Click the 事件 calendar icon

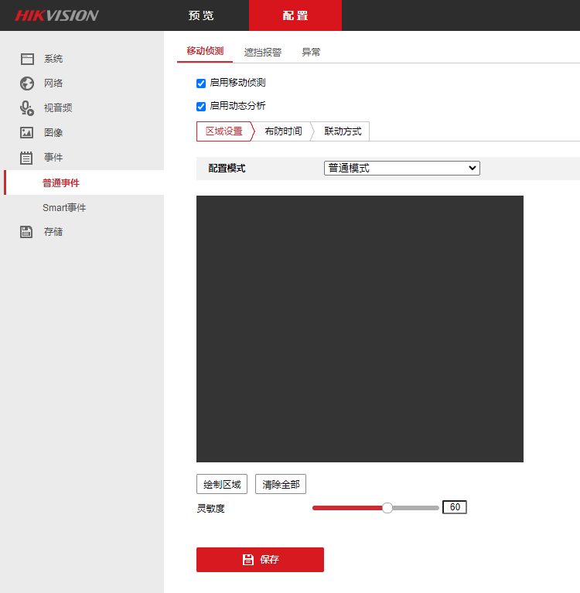[26, 158]
